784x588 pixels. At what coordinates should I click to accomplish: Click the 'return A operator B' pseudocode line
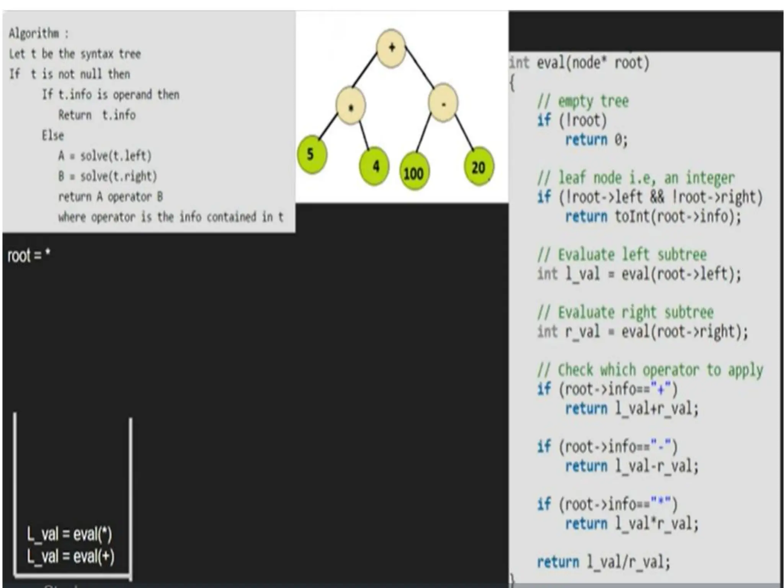pyautogui.click(x=110, y=197)
